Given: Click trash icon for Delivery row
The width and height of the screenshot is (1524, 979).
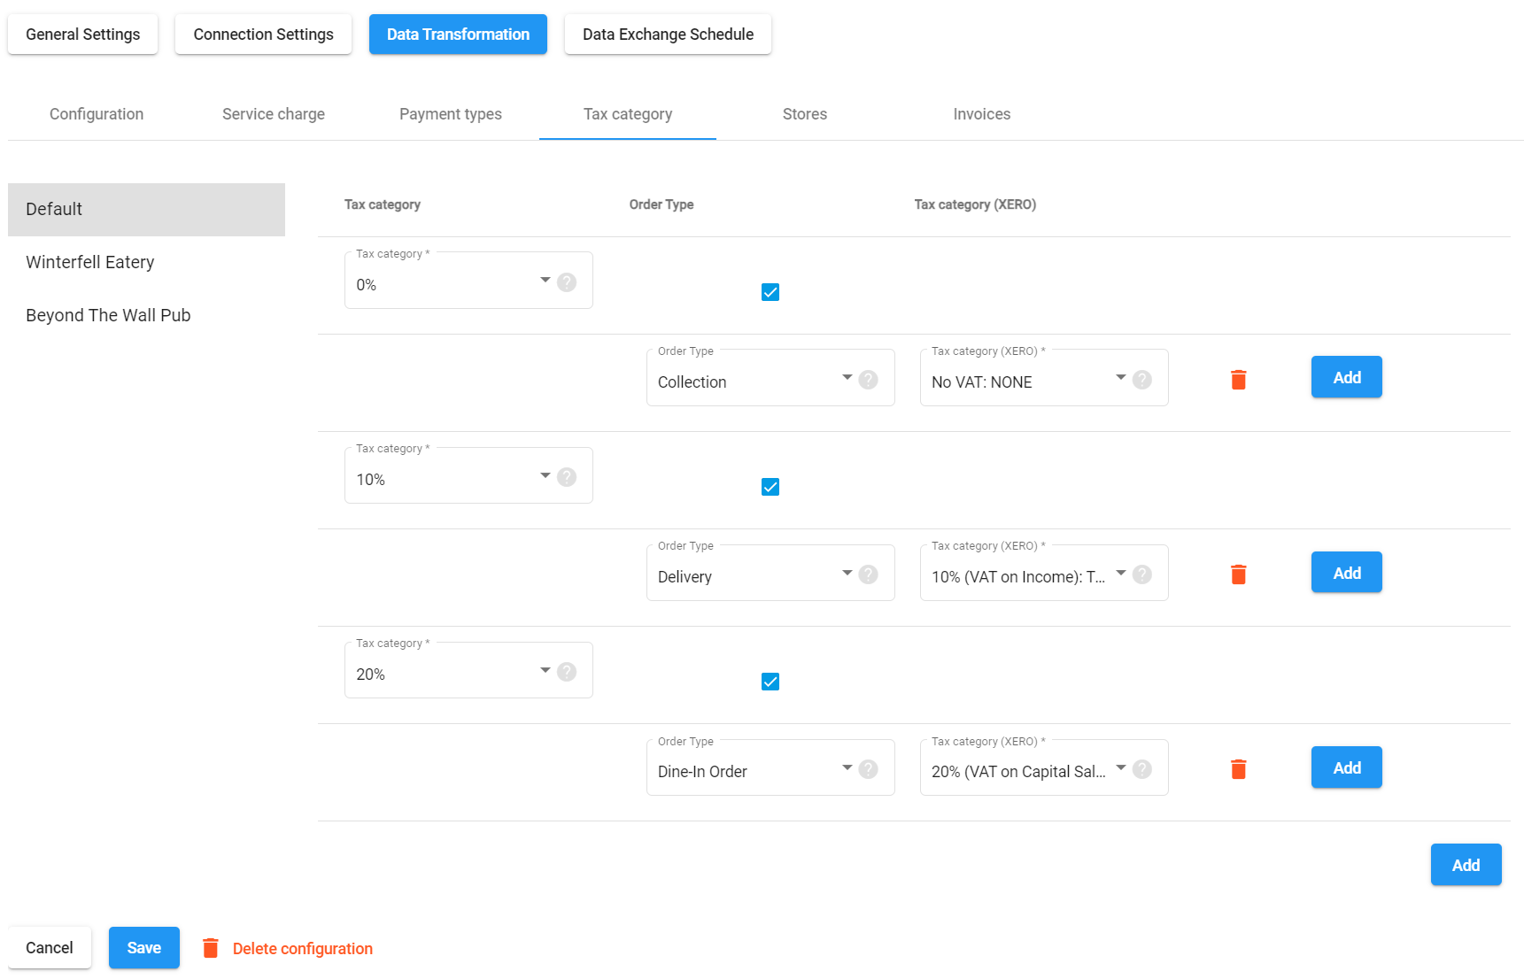Looking at the screenshot, I should point(1238,574).
